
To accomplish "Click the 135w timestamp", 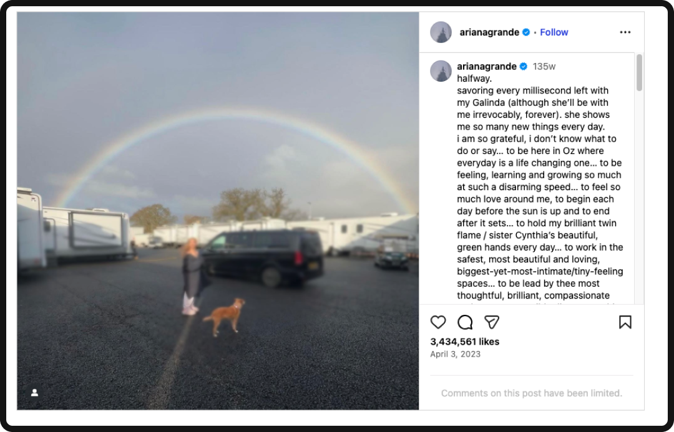I will click(x=544, y=67).
